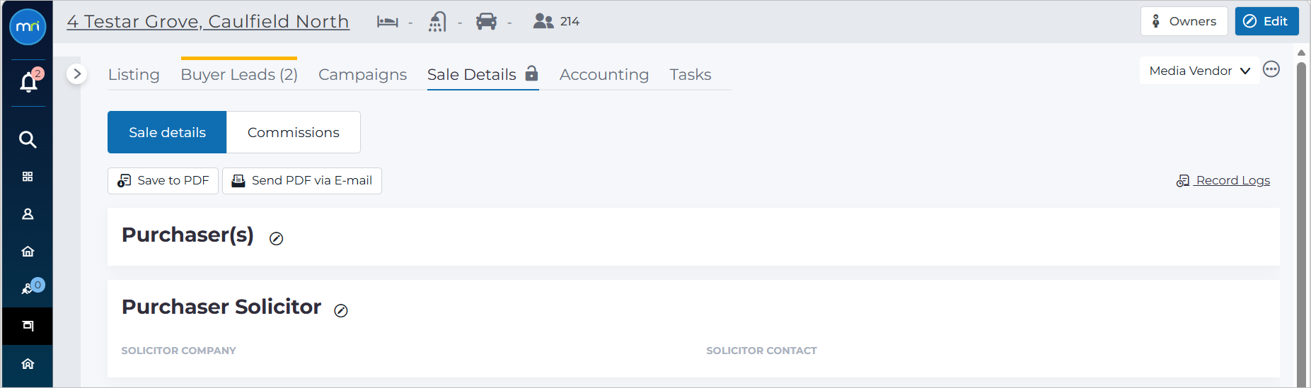Select the Sale details toggle button

click(167, 132)
